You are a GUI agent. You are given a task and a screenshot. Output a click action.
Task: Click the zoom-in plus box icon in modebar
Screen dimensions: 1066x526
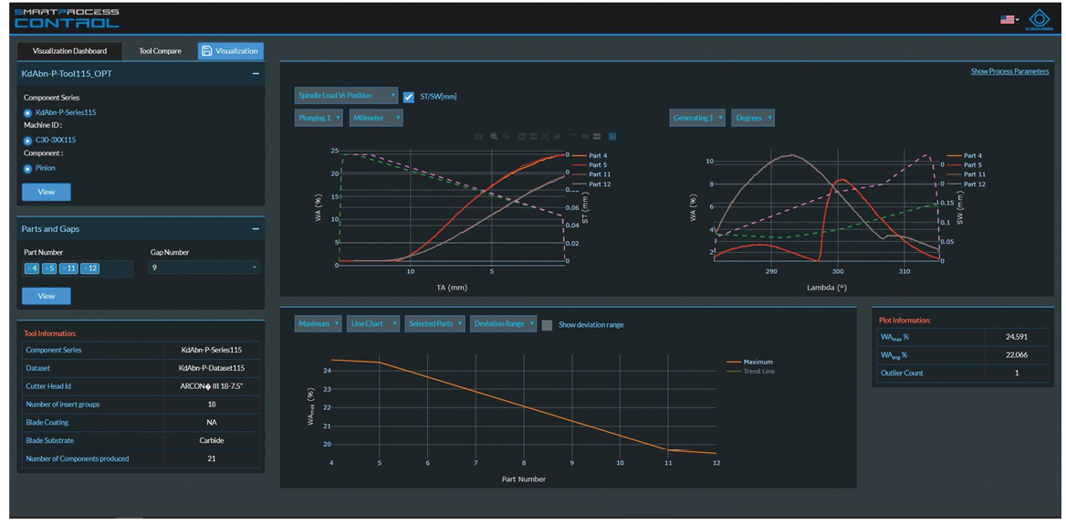(522, 137)
